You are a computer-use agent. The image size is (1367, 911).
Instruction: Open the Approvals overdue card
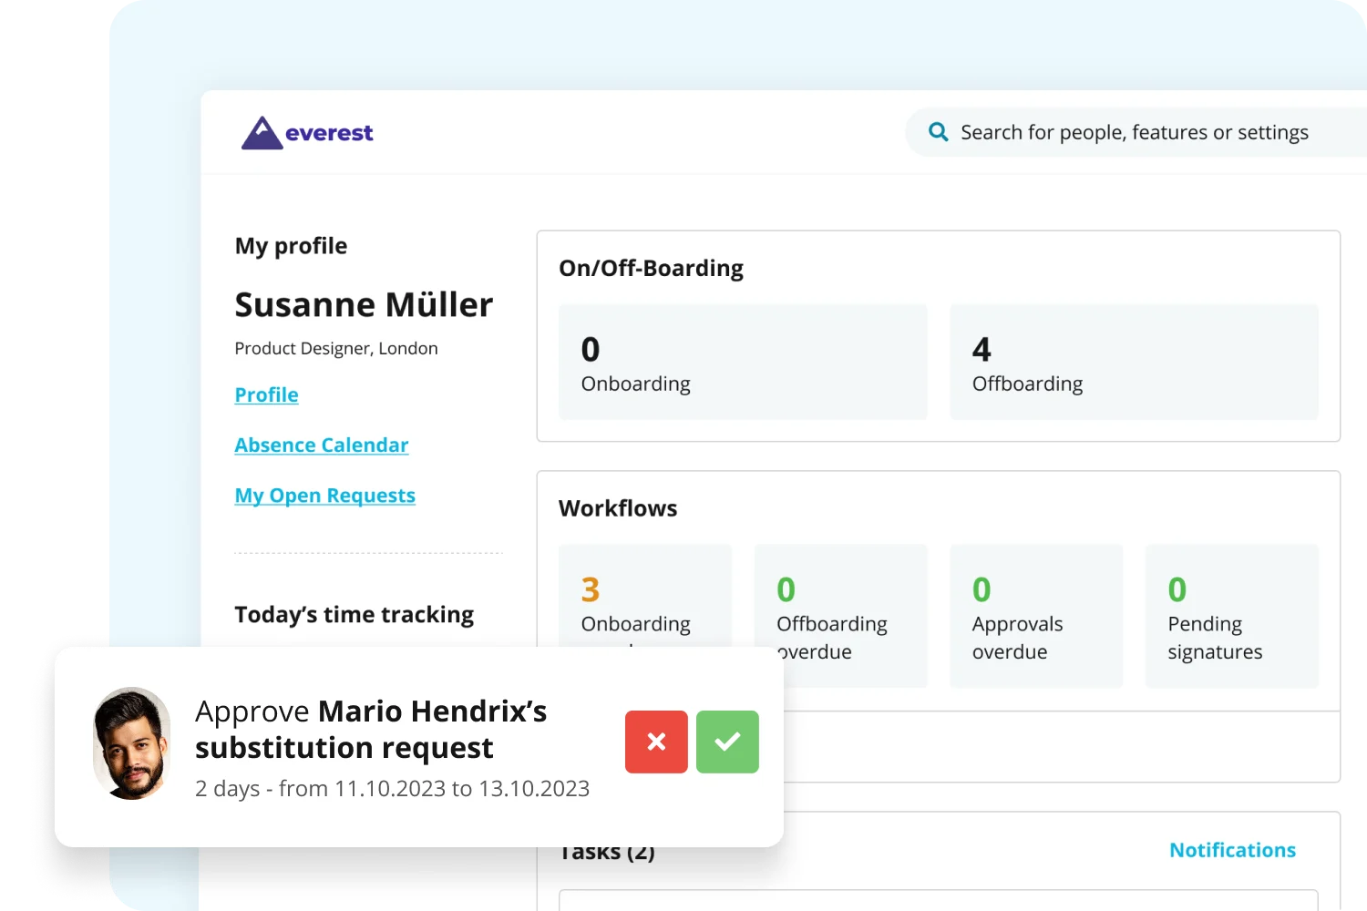pos(1036,616)
